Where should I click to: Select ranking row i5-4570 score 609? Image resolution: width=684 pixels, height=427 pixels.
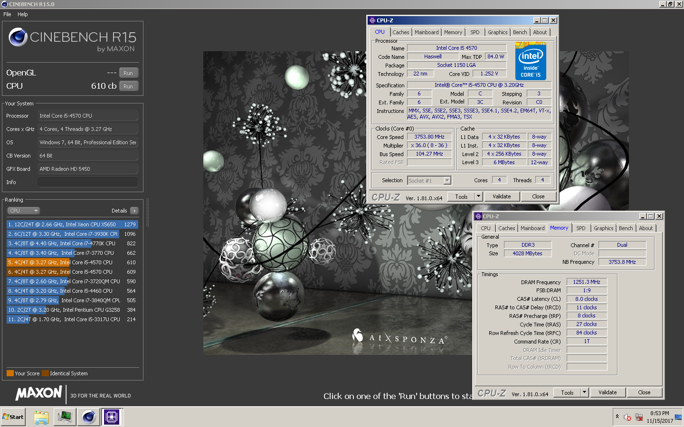coord(72,272)
